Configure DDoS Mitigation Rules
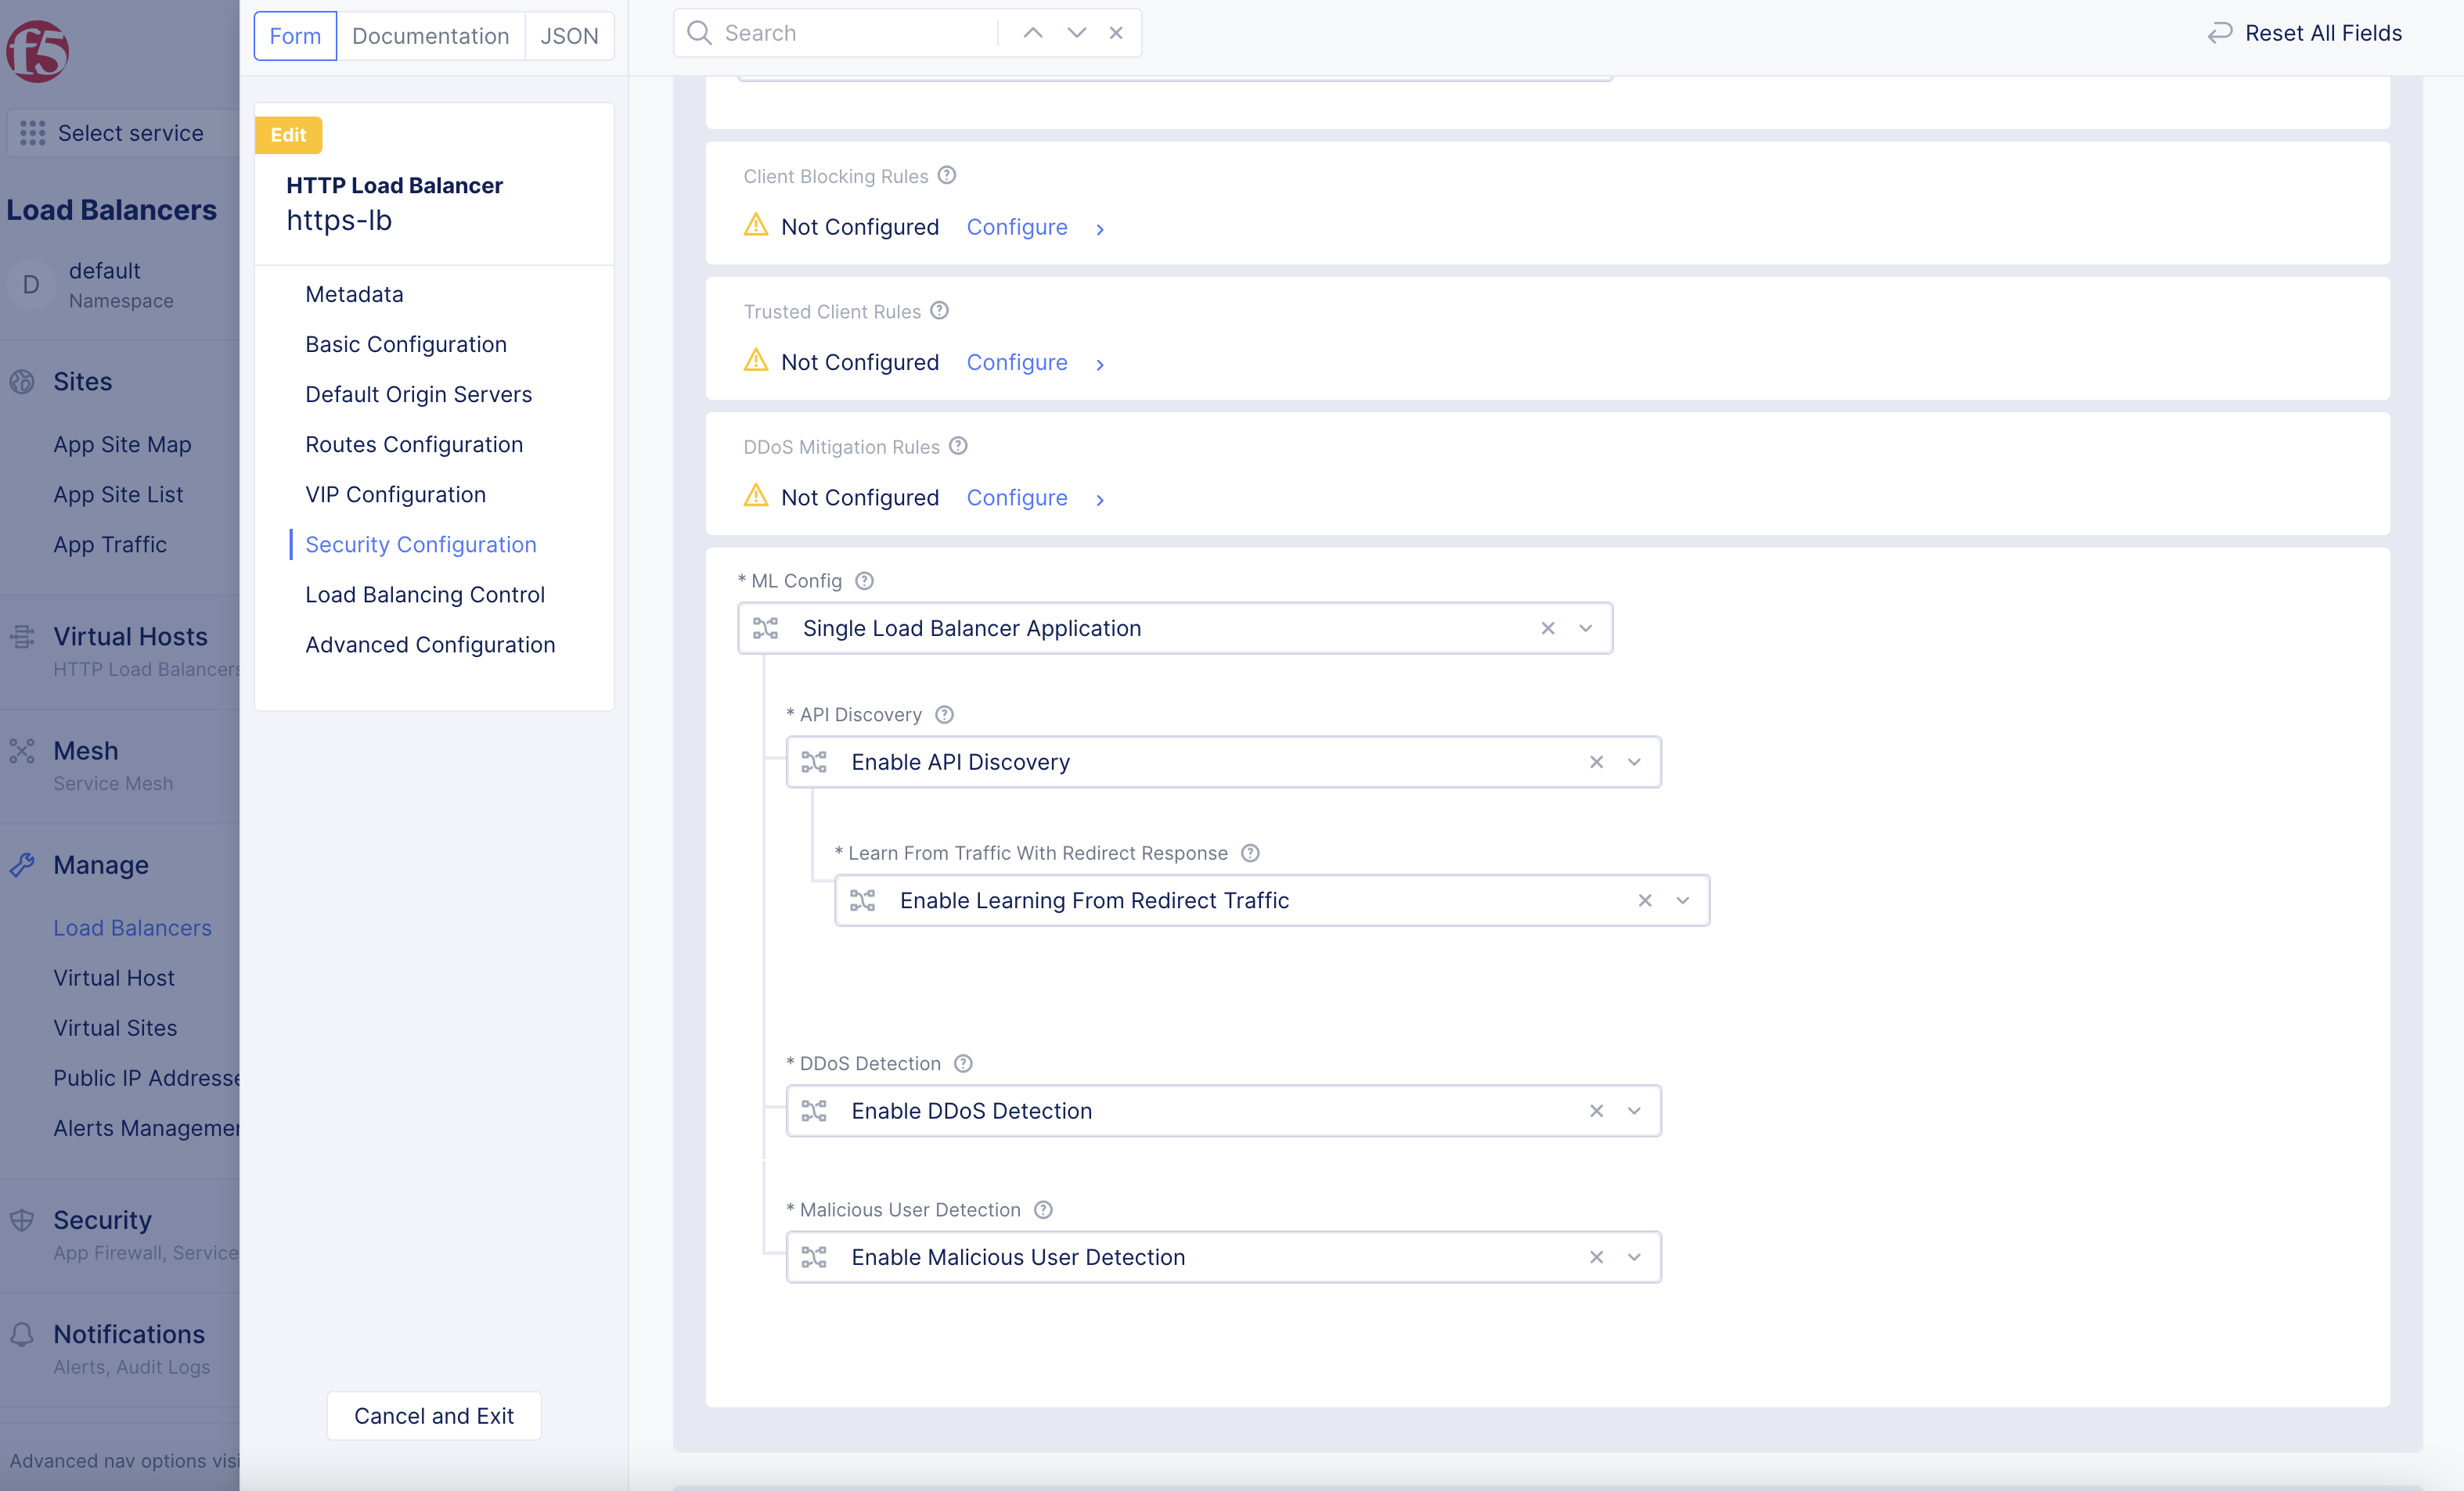This screenshot has height=1491, width=2464. tap(1017, 498)
